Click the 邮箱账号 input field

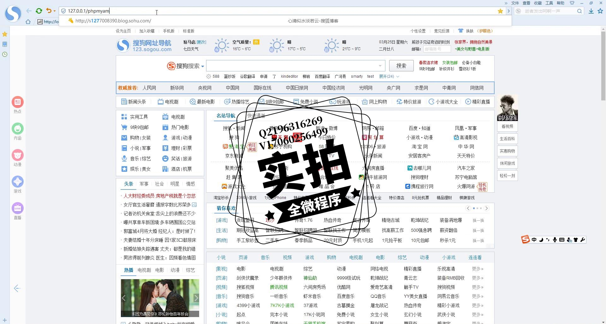pyautogui.click(x=437, y=49)
